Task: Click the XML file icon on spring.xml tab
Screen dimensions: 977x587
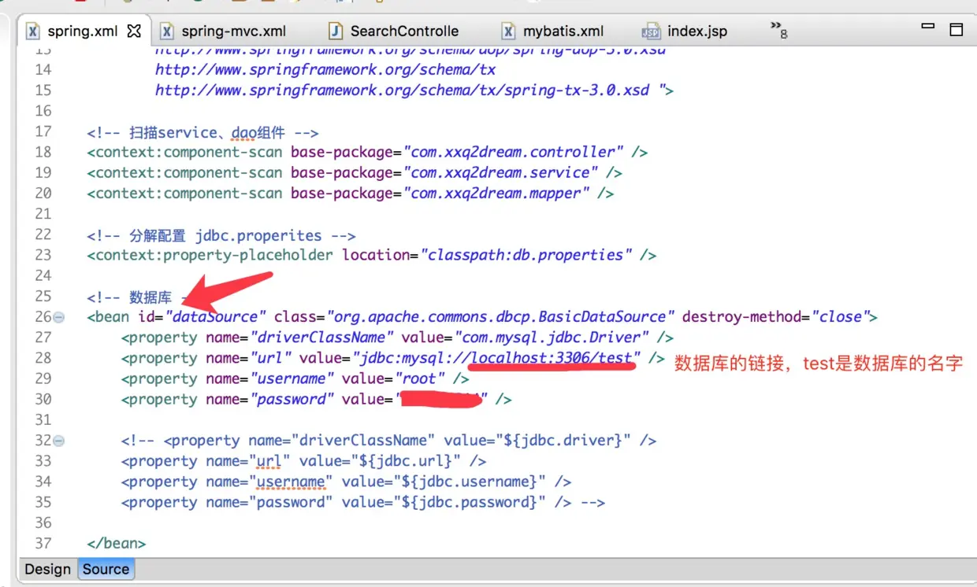Action: point(33,31)
